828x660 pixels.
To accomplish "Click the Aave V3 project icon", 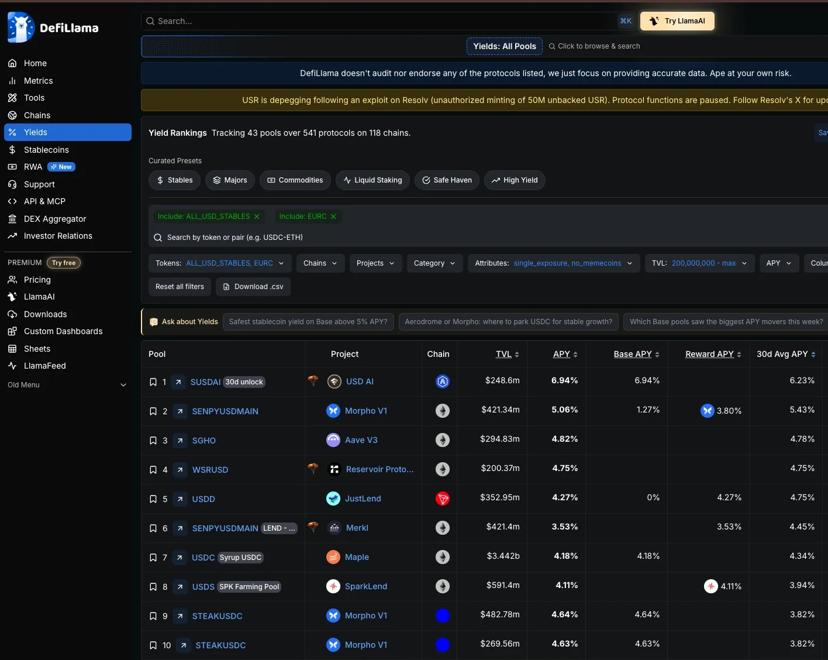I will point(333,440).
